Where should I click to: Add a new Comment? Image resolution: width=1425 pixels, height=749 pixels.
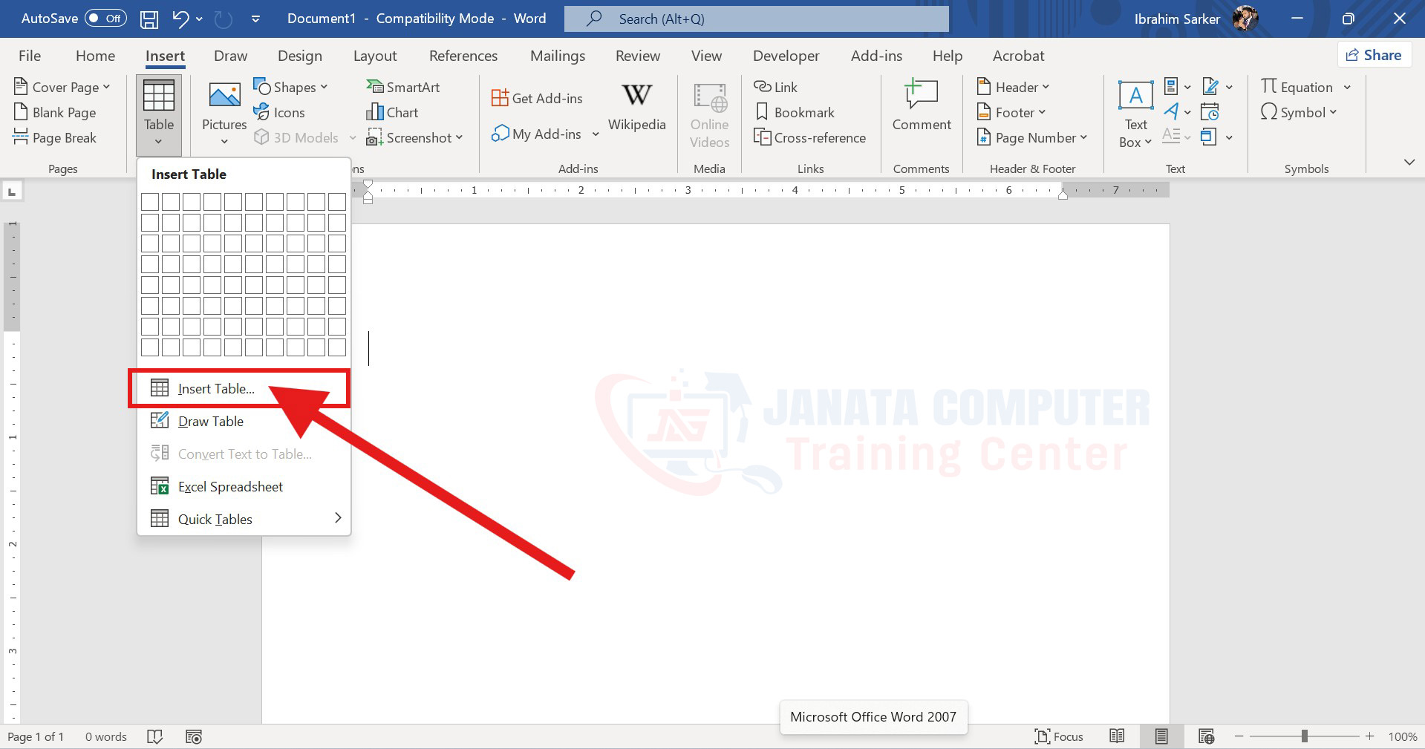pos(921,107)
